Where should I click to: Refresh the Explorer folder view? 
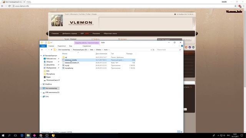154,50
